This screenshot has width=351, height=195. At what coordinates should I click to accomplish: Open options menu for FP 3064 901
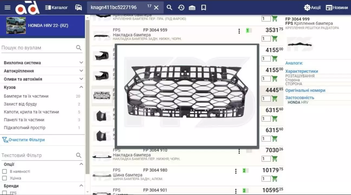point(236,191)
